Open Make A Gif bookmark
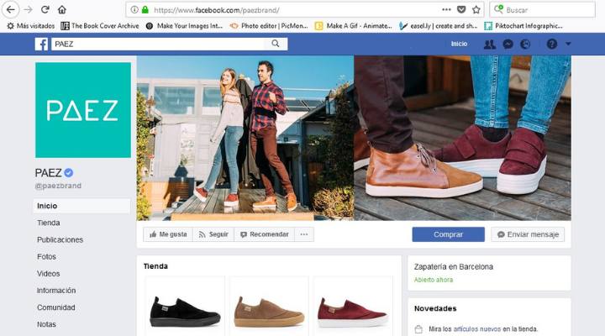The image size is (605, 336). coord(354,26)
